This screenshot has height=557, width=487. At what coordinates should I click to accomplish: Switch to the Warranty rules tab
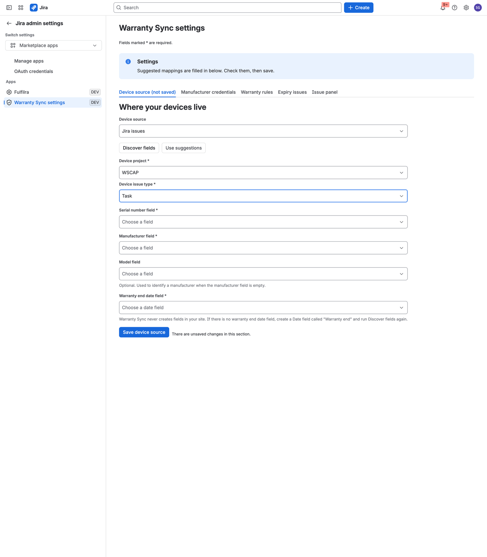tap(257, 92)
